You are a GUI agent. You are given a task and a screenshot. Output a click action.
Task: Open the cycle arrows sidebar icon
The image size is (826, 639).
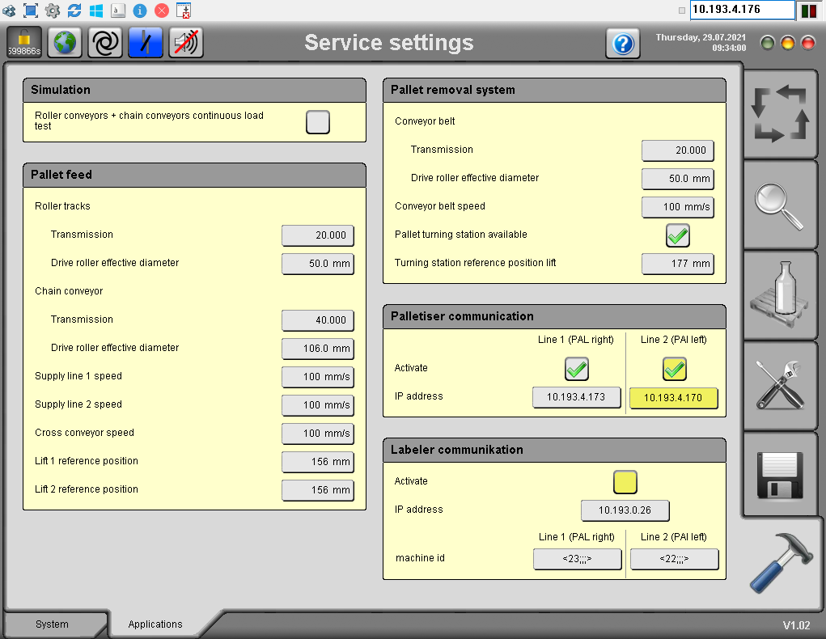[779, 114]
